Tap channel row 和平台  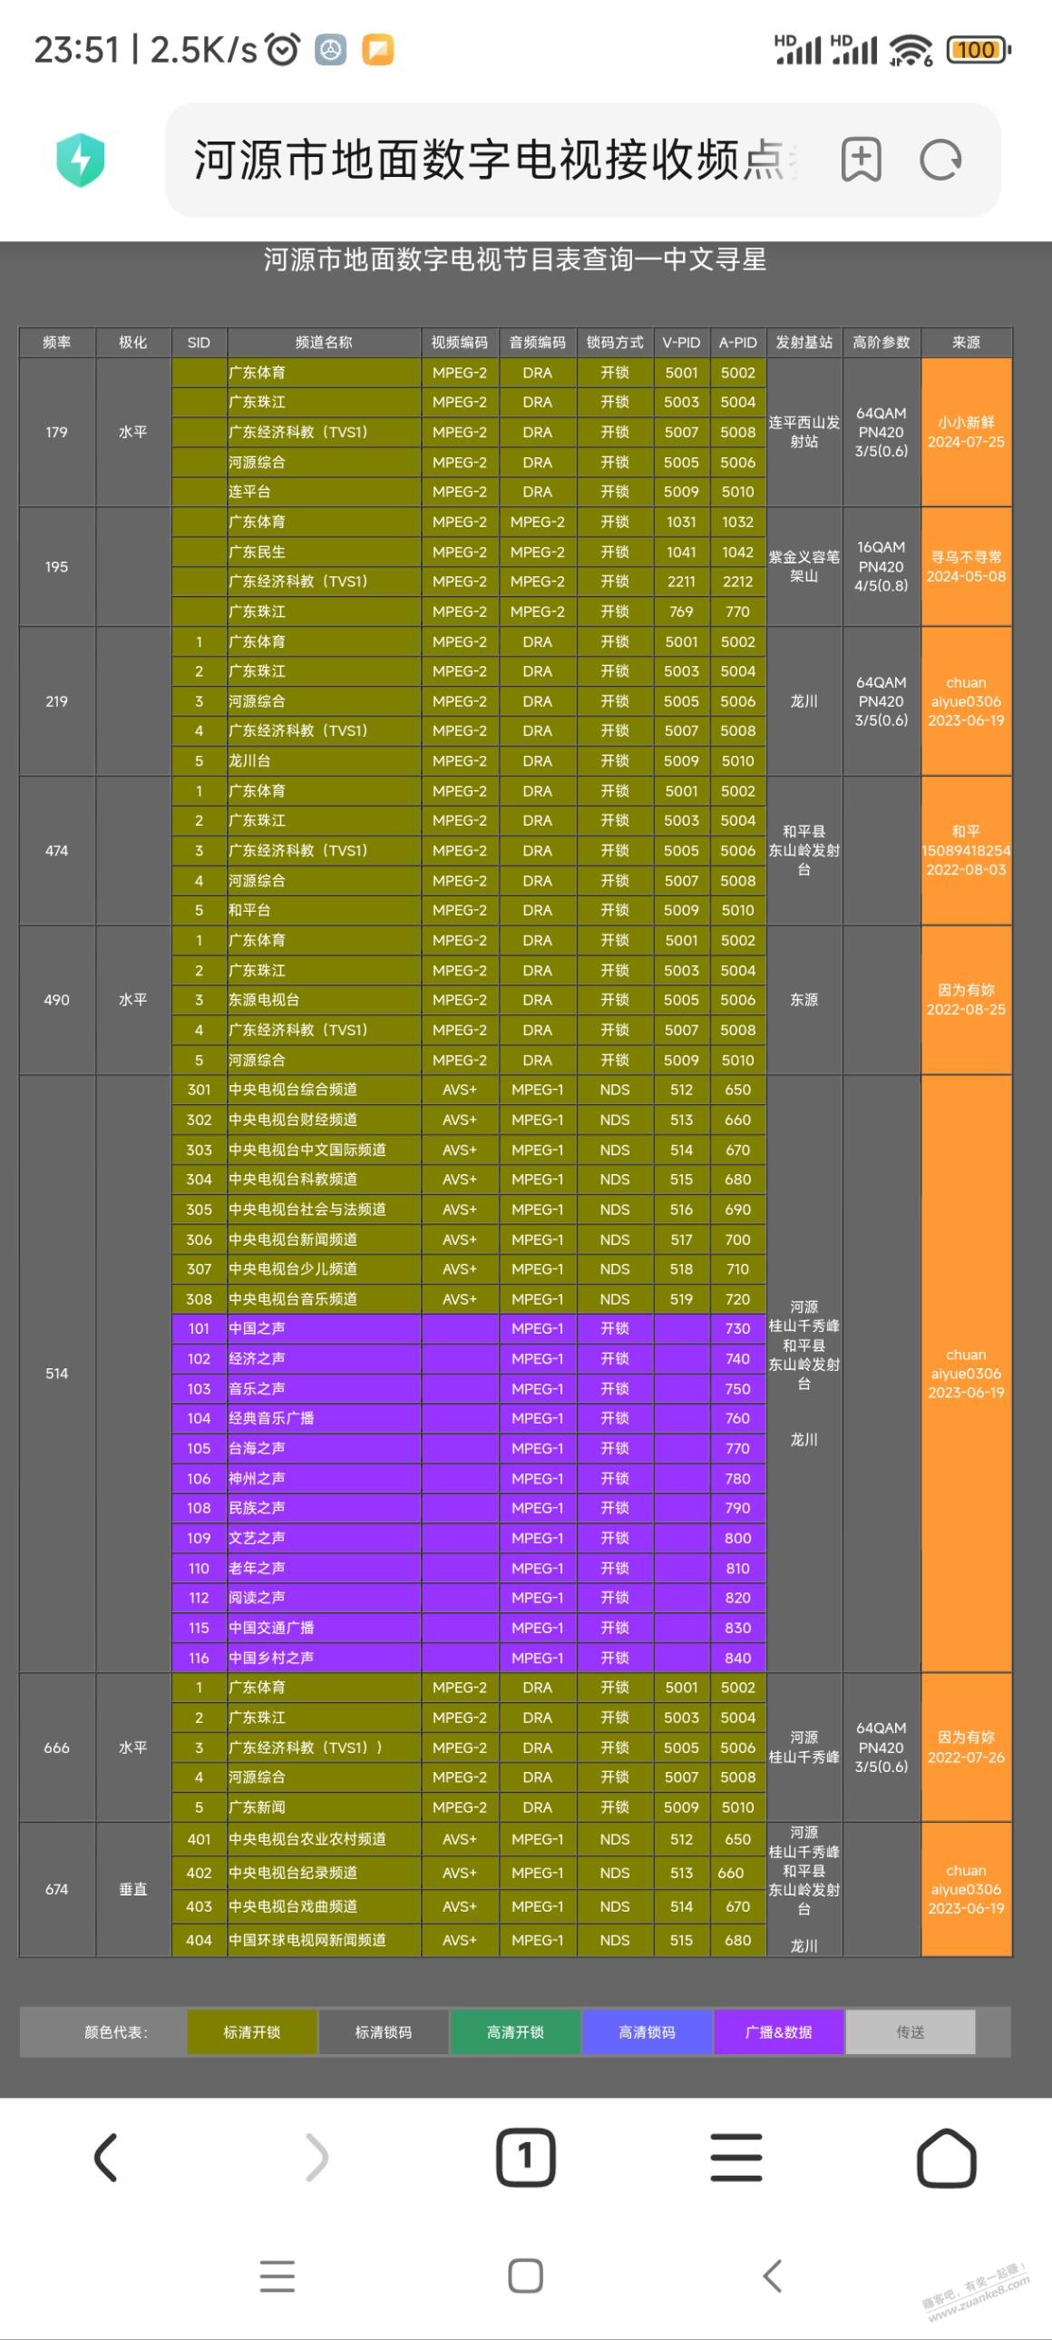(x=324, y=910)
